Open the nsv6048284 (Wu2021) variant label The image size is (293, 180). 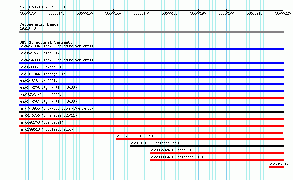click(39, 81)
